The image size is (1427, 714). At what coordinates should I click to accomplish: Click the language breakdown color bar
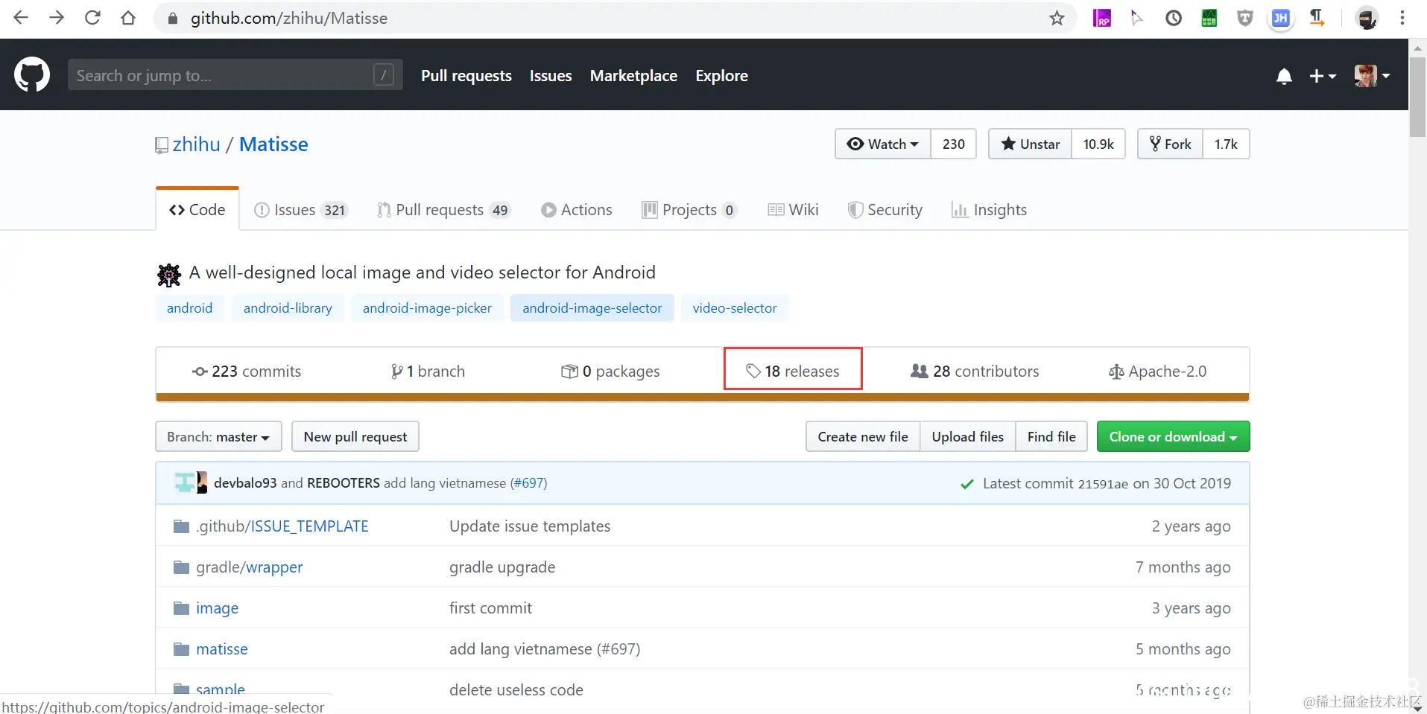[x=702, y=398]
